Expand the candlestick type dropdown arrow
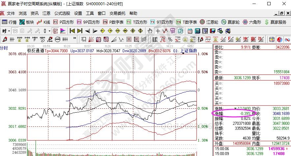Screen dimensions: 291x156 pos(49,31)
